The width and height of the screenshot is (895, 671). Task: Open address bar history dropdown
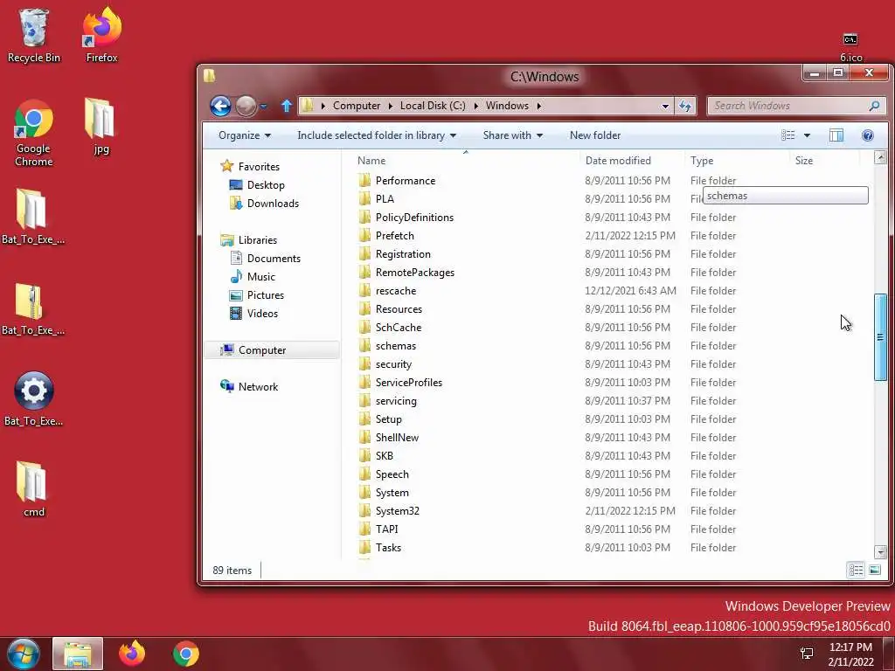tap(665, 106)
